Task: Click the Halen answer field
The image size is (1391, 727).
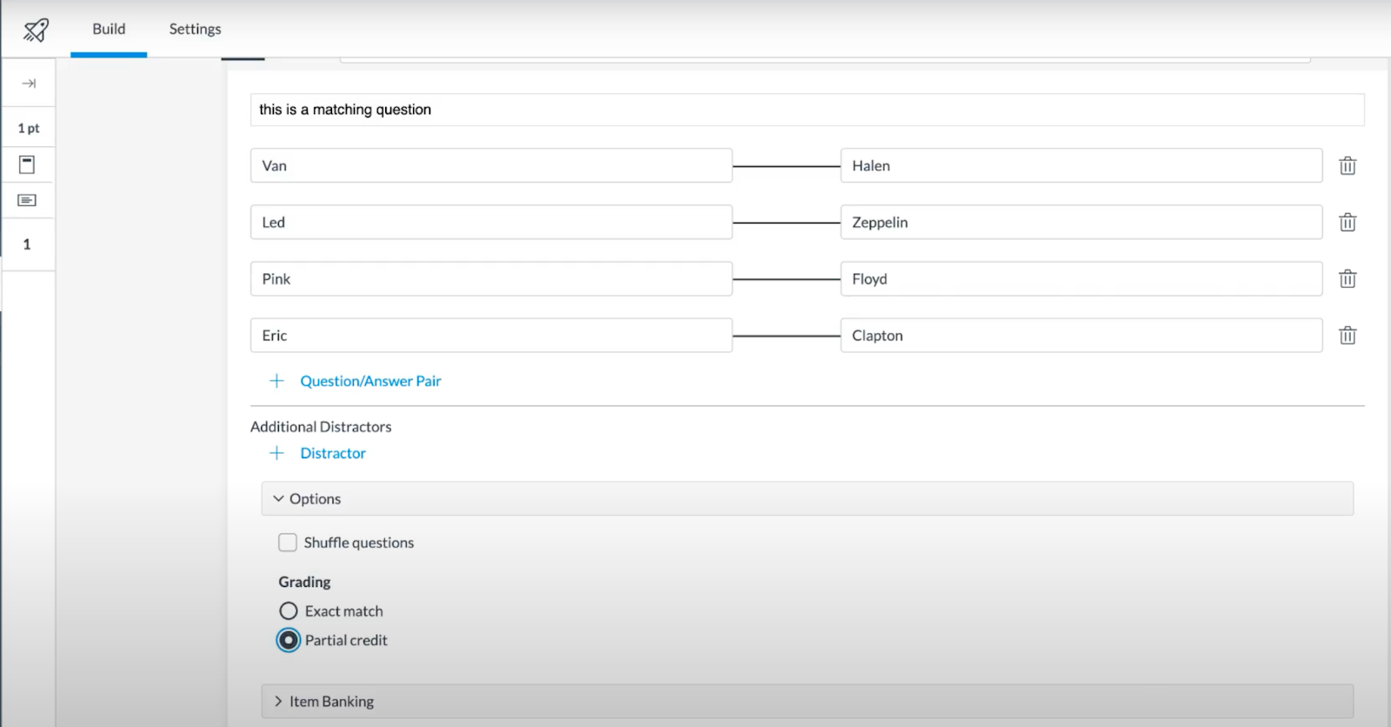Action: 1081,165
